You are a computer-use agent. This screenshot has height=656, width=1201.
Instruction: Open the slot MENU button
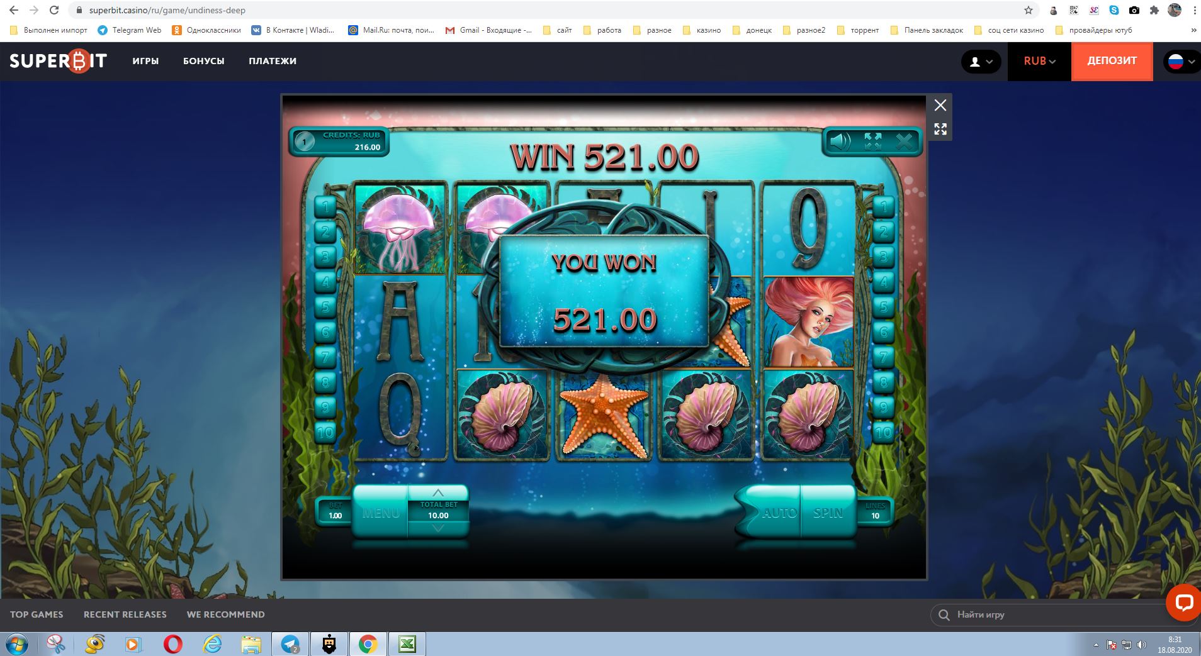(381, 513)
